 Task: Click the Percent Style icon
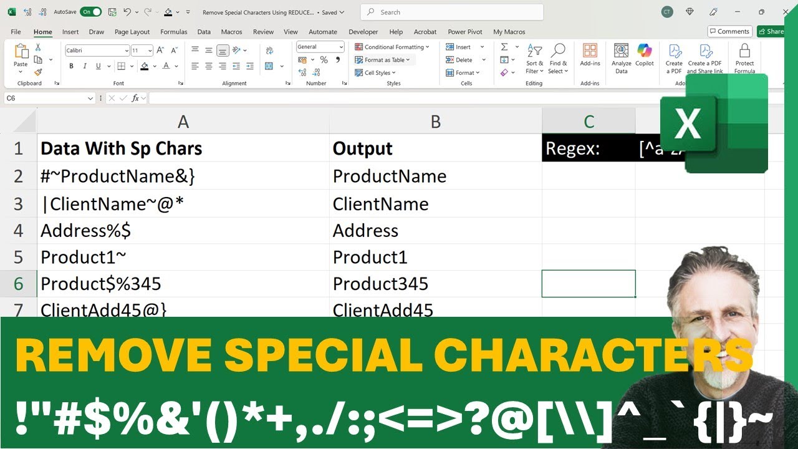(324, 60)
